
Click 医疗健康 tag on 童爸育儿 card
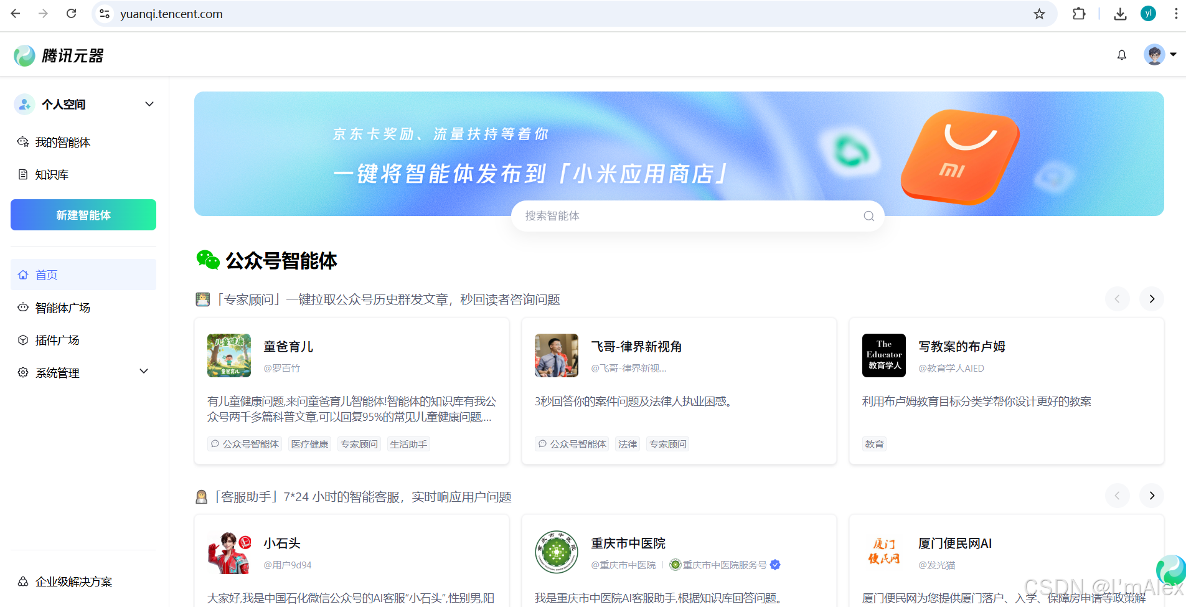[x=309, y=444]
